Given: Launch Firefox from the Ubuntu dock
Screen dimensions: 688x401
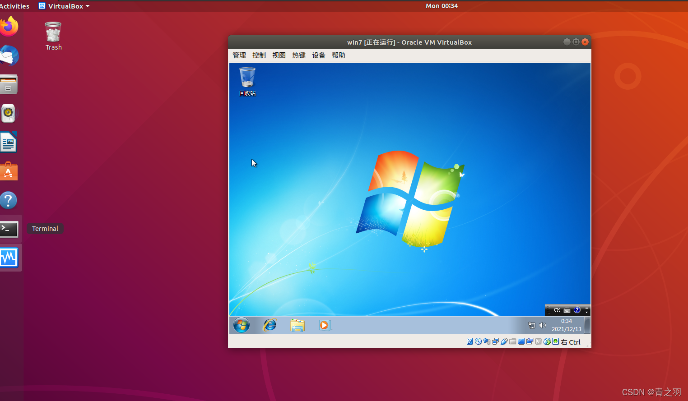Looking at the screenshot, I should click(9, 26).
